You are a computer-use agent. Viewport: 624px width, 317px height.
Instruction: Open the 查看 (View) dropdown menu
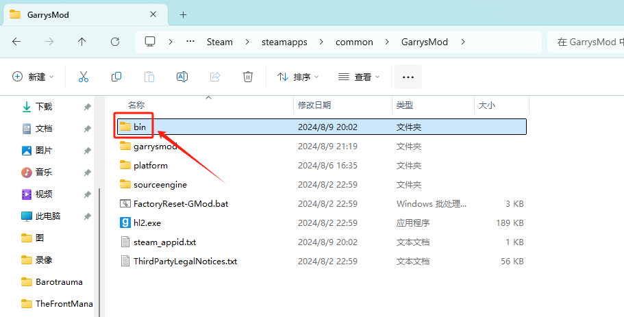point(360,77)
